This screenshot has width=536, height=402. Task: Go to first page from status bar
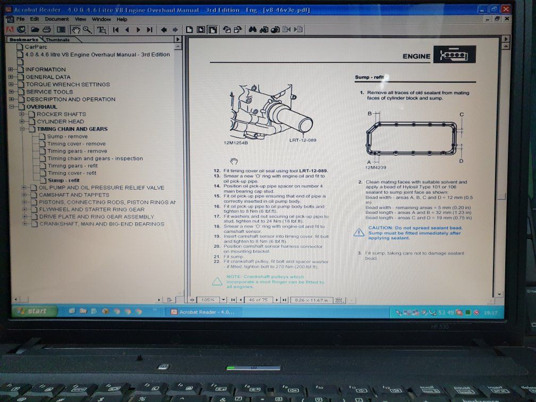[233, 300]
